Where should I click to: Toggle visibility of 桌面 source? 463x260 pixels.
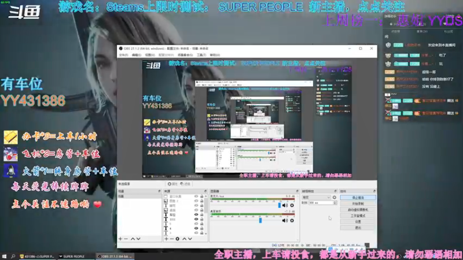(x=196, y=210)
